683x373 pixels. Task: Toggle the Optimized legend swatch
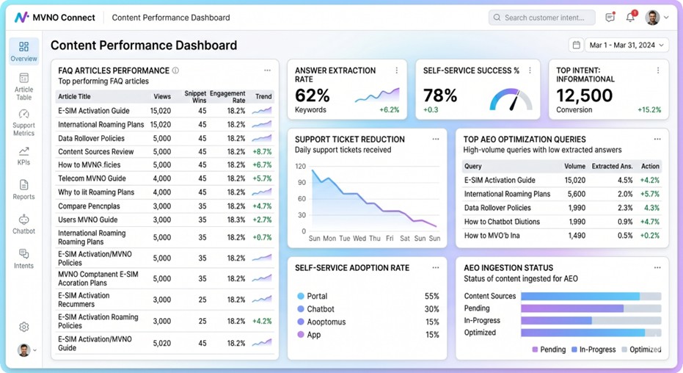point(624,350)
